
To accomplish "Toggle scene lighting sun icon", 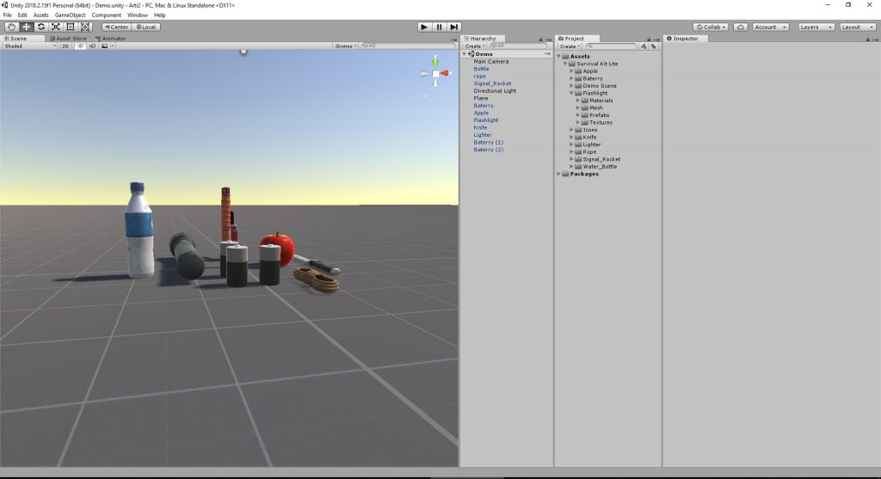I will 80,46.
